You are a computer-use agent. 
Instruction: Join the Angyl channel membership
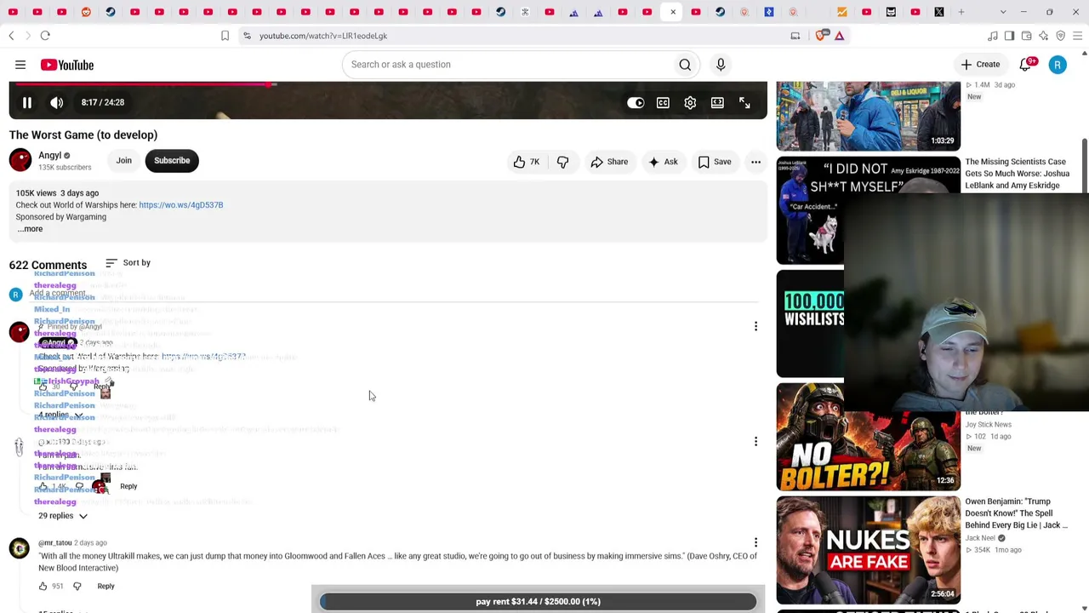(123, 161)
